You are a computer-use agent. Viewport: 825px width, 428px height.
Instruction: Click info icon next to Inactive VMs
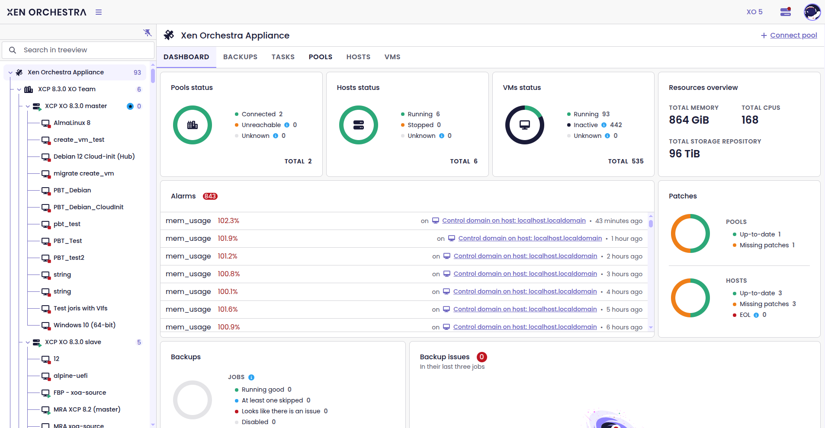[604, 125]
